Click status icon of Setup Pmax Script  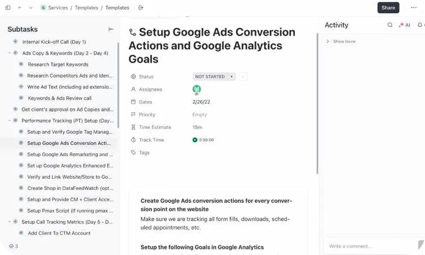21,210
